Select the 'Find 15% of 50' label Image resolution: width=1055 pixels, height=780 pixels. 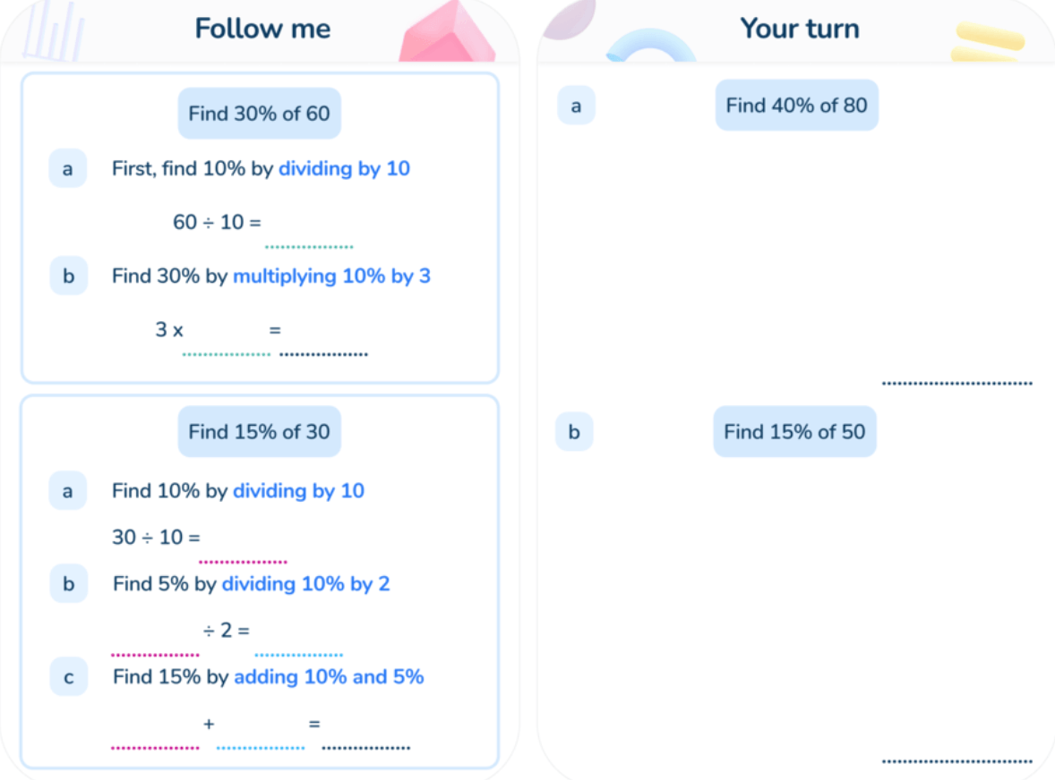coord(794,432)
